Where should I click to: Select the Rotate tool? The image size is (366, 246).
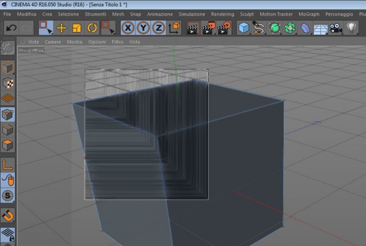point(92,28)
